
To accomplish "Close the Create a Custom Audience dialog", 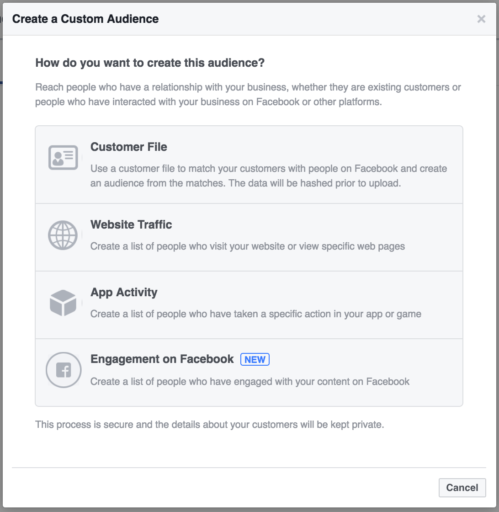I will (x=481, y=19).
